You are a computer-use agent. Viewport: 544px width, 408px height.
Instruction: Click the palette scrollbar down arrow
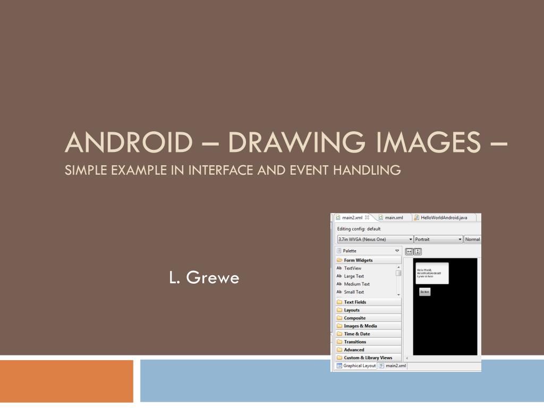point(398,295)
